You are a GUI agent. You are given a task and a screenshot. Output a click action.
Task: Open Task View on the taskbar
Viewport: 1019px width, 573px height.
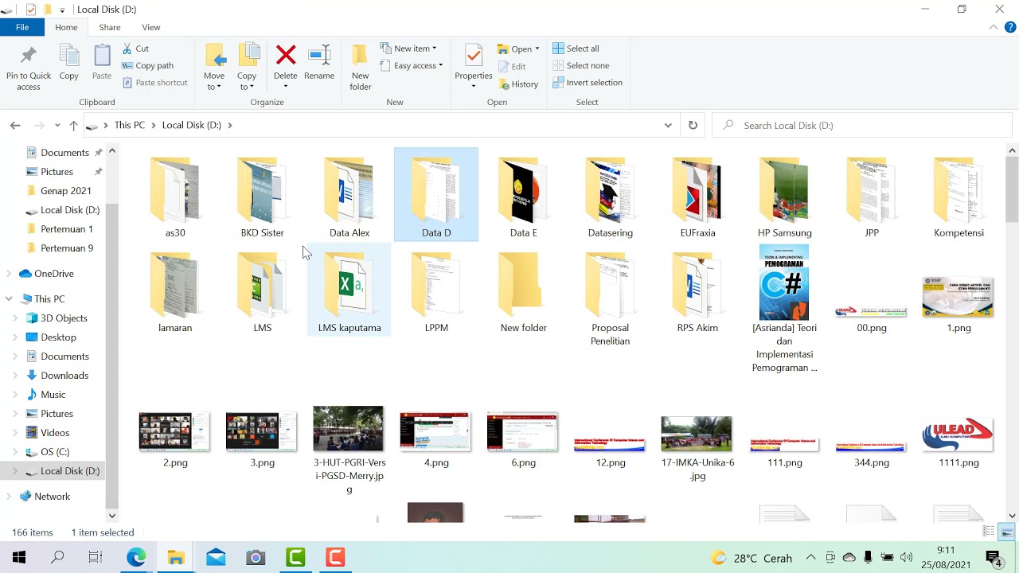(x=96, y=558)
